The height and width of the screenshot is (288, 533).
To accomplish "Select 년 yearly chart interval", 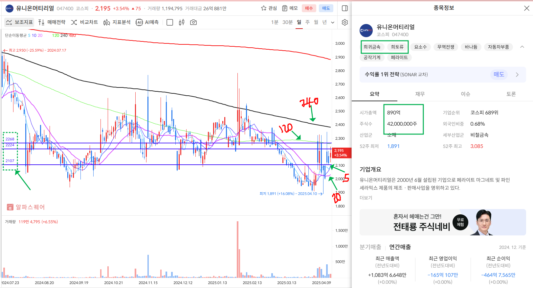I will 324,22.
